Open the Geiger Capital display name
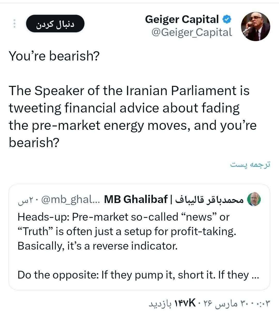 [182, 19]
